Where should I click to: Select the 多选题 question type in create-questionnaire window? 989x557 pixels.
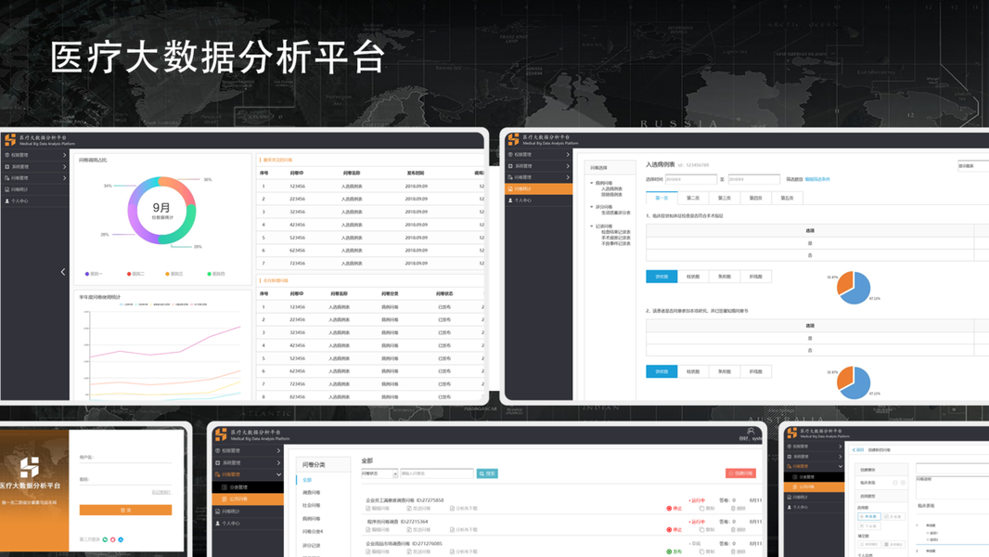pyautogui.click(x=893, y=517)
